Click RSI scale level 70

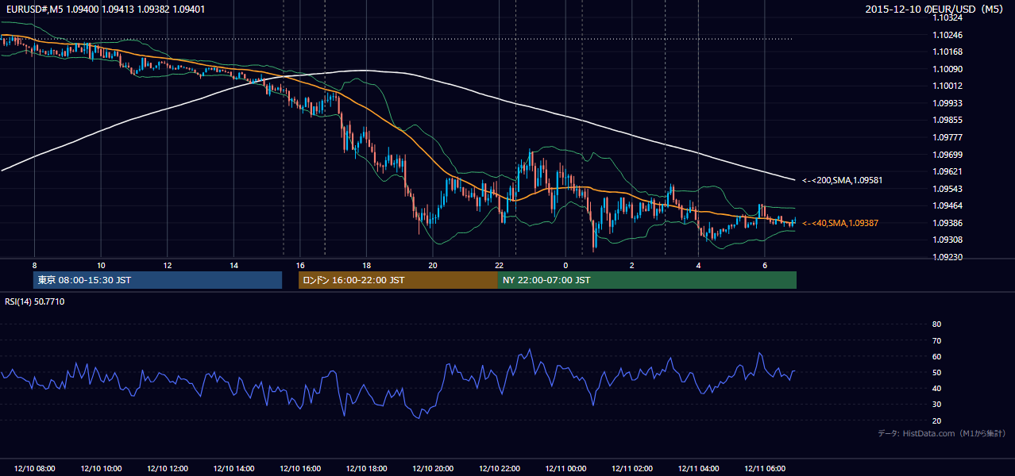936,340
